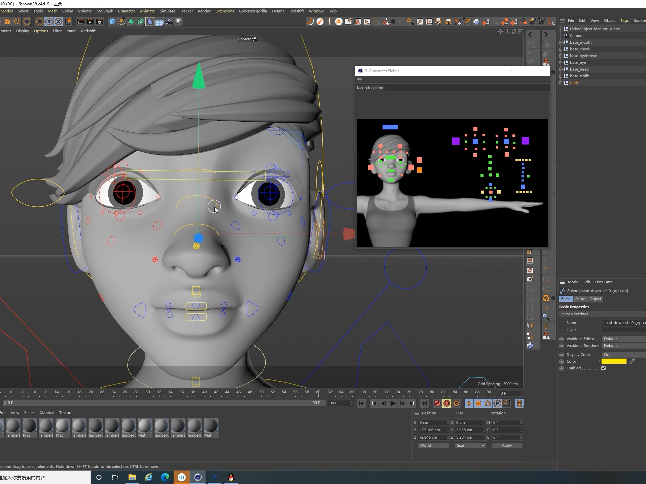Viewport: 646px width, 484px height.
Task: Expand the base_mouth tree item
Action: click(x=561, y=42)
